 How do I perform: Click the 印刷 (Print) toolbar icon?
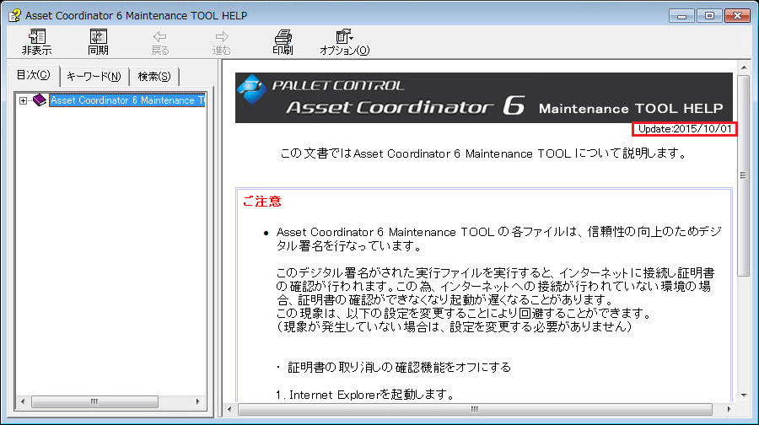(283, 42)
